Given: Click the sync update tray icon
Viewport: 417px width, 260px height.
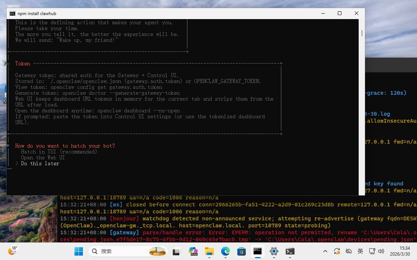Looking at the screenshot, I should point(337,251).
